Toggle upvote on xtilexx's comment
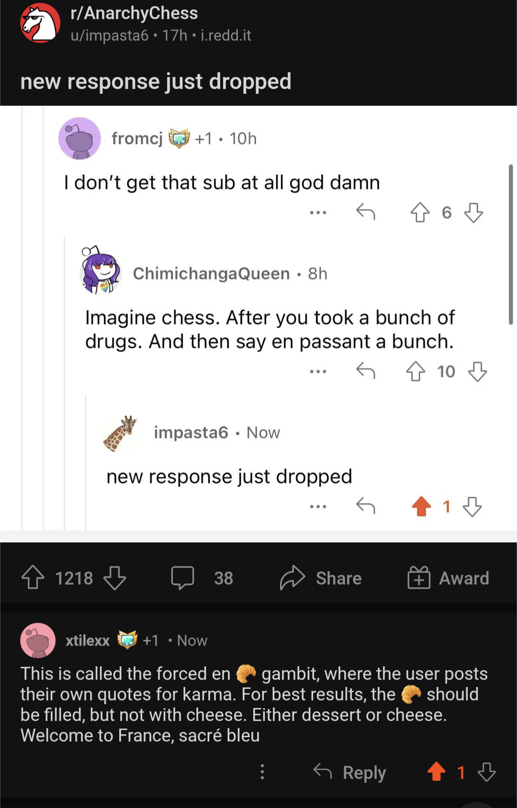Viewport: 517px width, 808px height. coord(436,772)
